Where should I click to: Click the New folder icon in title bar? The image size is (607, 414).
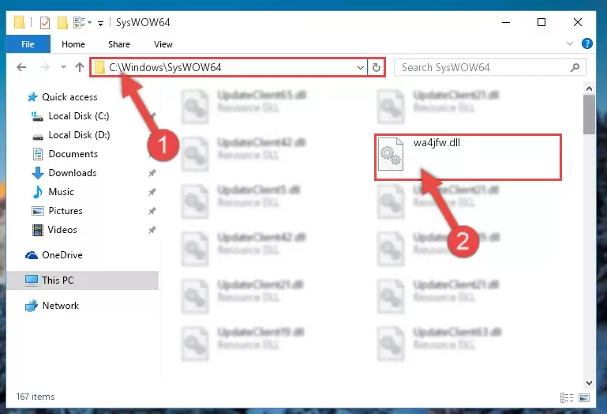62,22
